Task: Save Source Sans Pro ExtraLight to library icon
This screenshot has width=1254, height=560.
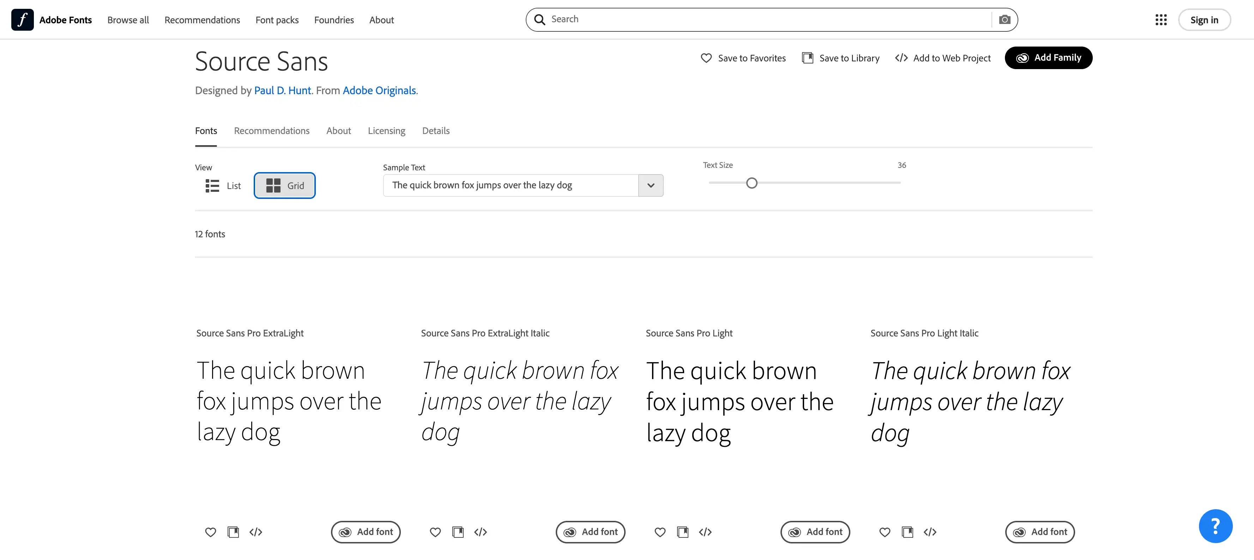Action: pos(233,532)
